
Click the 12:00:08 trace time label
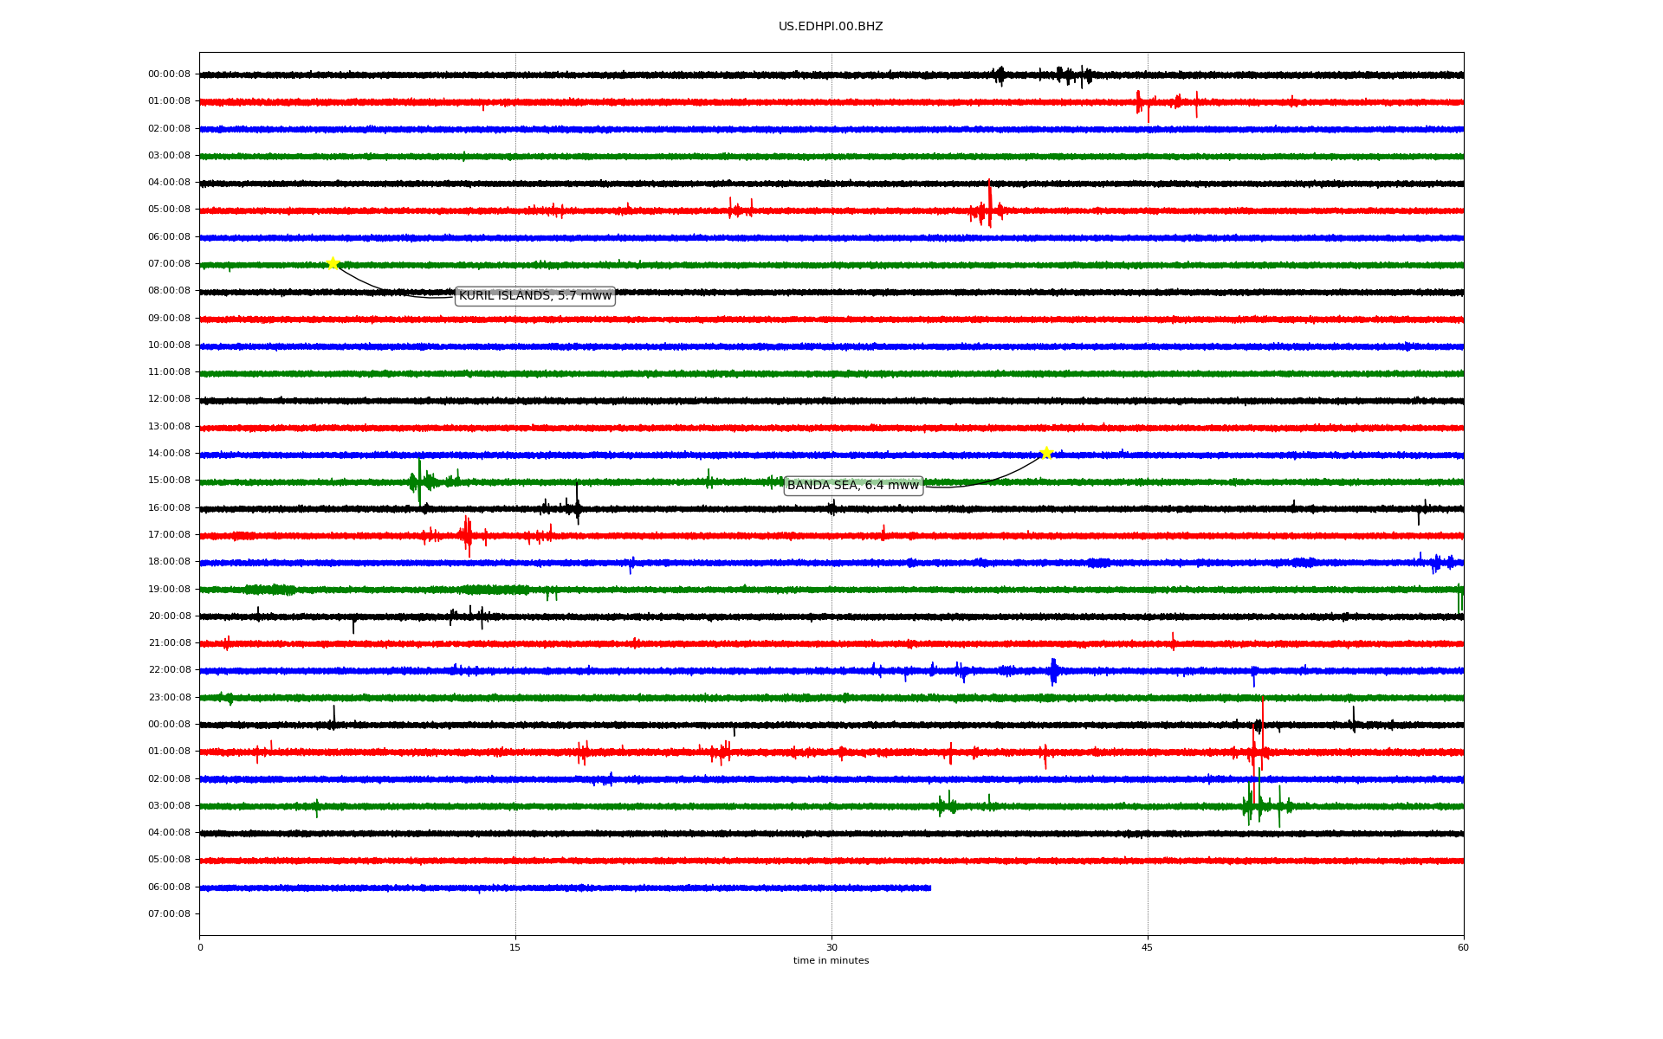(x=169, y=399)
